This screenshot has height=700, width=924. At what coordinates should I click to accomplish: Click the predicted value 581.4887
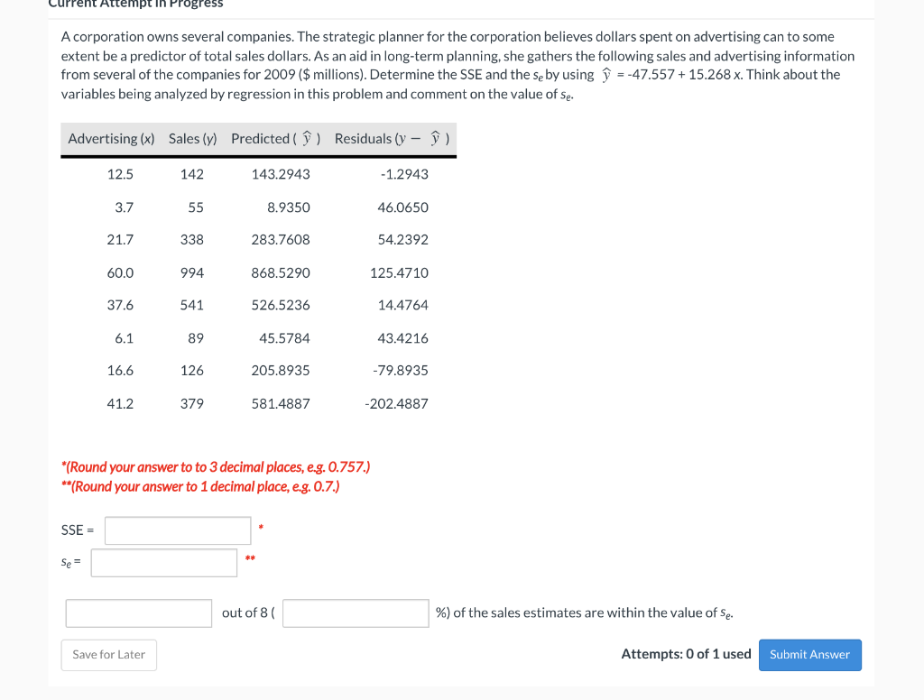pos(281,403)
